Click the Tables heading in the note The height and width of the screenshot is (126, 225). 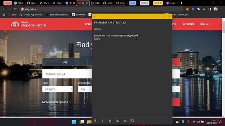(97, 29)
